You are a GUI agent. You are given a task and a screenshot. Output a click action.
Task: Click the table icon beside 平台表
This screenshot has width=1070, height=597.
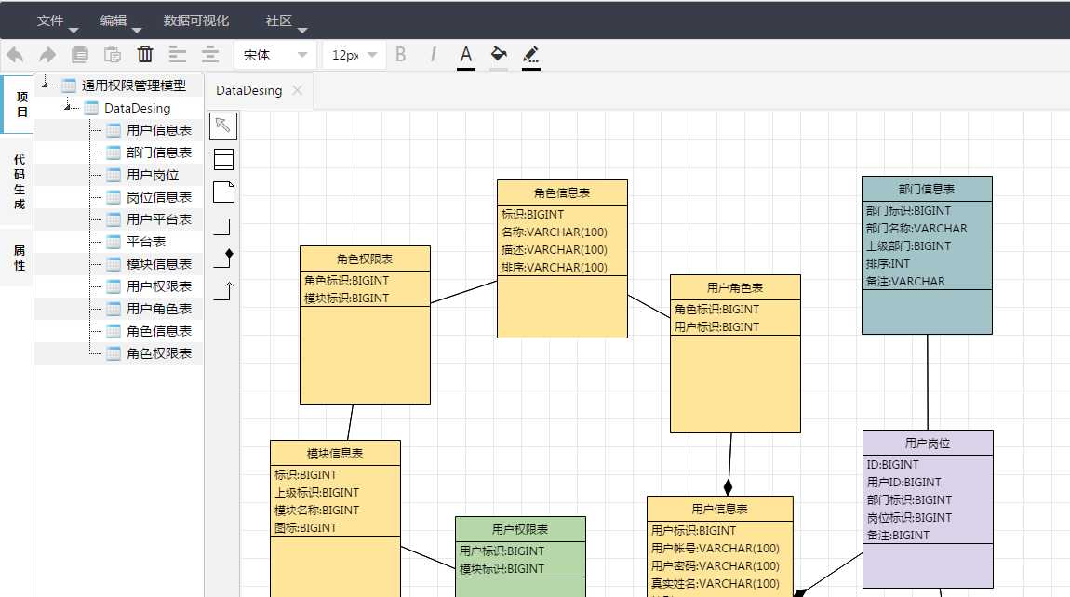point(114,242)
